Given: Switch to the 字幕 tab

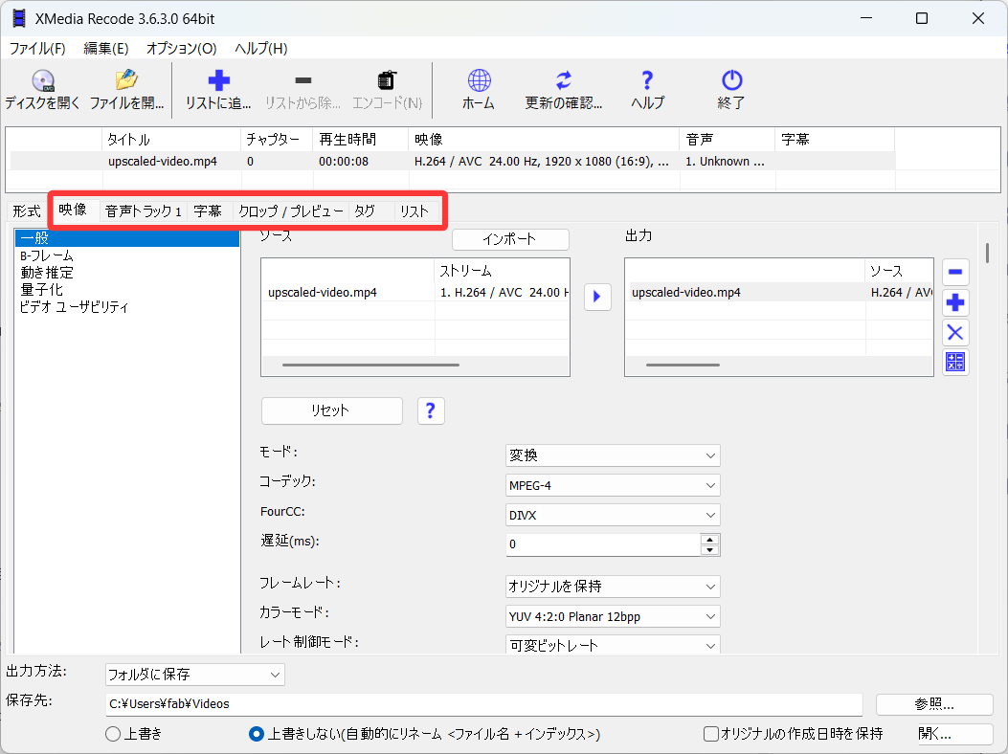Looking at the screenshot, I should click(x=209, y=211).
